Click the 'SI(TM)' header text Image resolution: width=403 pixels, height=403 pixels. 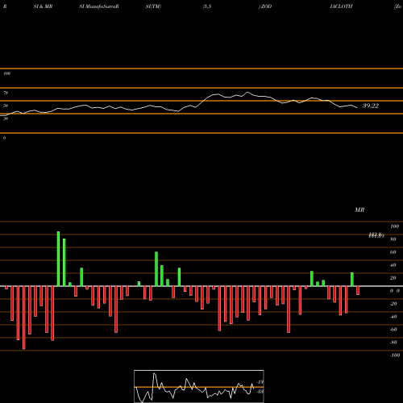coord(153,6)
